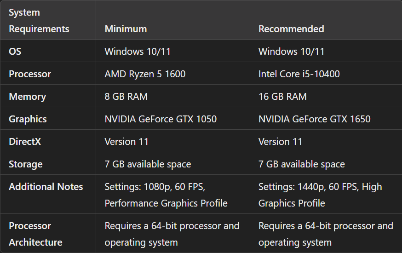Click "Windows 10/11" in the Minimum column

pyautogui.click(x=138, y=52)
